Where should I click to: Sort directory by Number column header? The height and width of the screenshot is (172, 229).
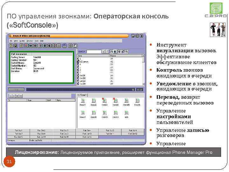click(126, 56)
